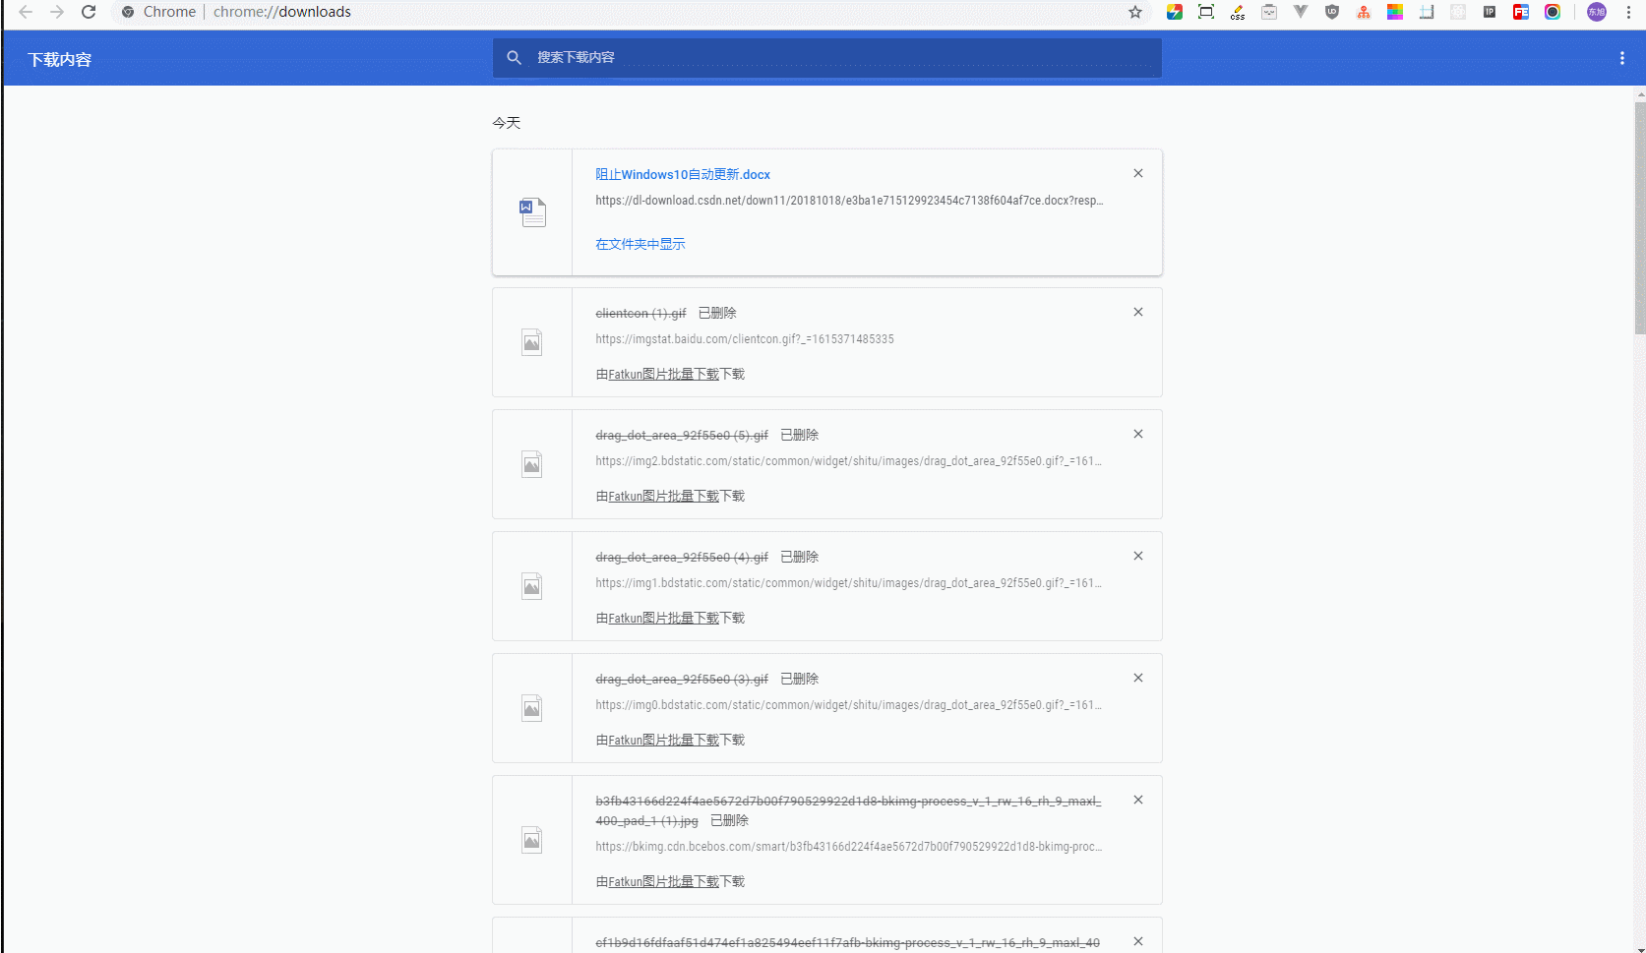1646x953 pixels.
Task: Click the 今天 date heading
Action: (507, 123)
